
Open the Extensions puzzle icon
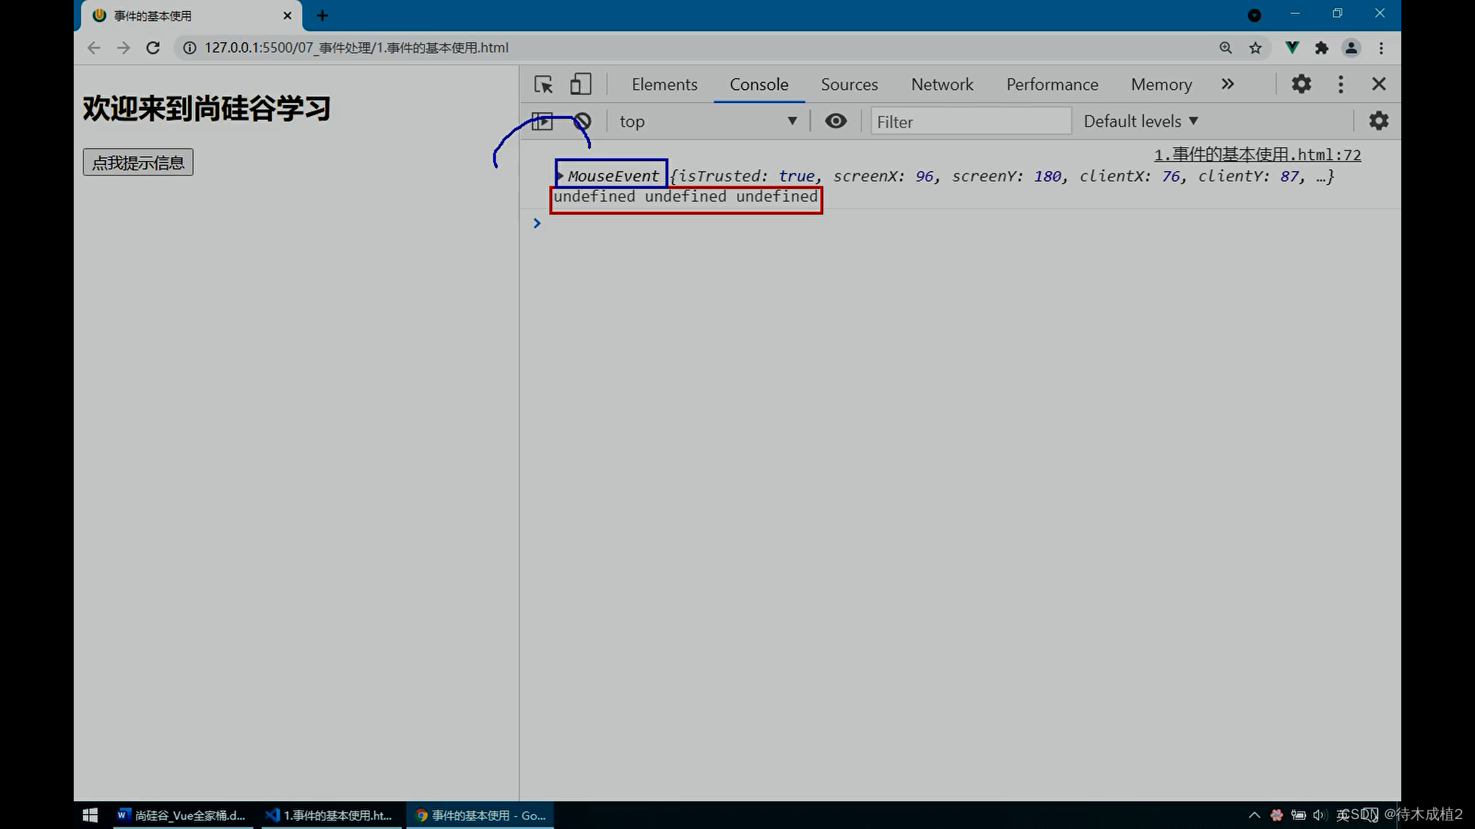[x=1321, y=48]
